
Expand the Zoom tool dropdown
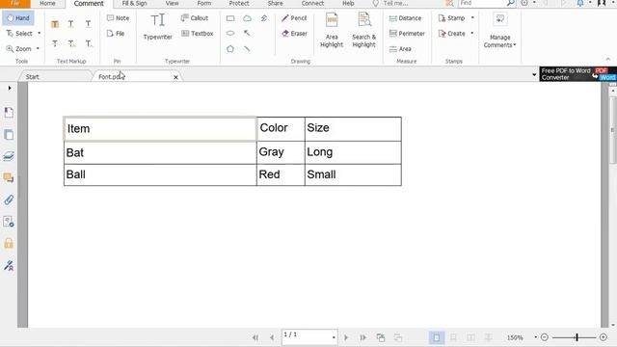point(38,49)
